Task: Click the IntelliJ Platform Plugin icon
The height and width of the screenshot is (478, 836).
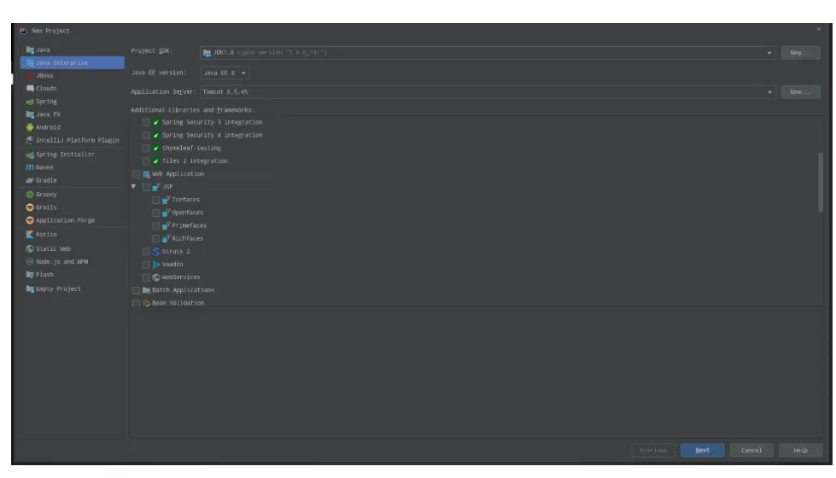Action: 30,140
